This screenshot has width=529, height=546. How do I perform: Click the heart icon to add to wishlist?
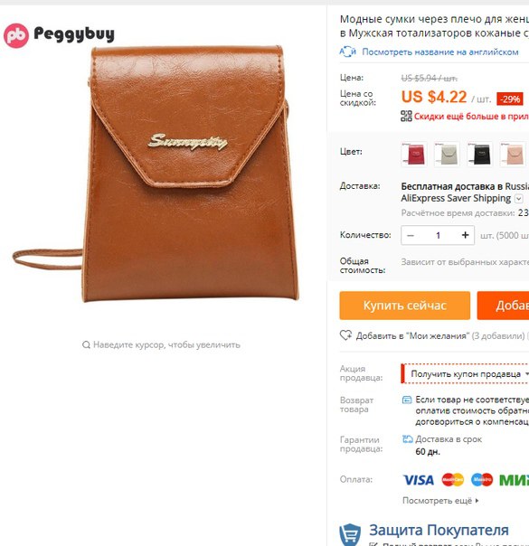point(345,335)
